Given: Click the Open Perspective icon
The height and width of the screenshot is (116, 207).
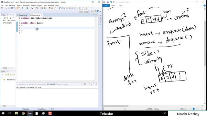Looking at the screenshot, I should [92, 11].
